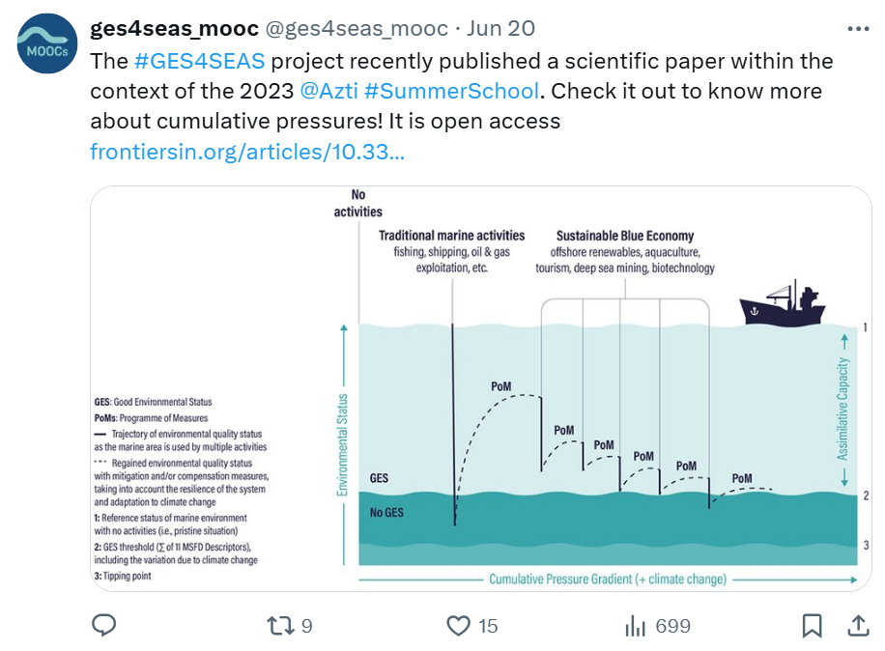Image resolution: width=885 pixels, height=651 pixels.
Task: Open the @ges4seas_mooc handle
Action: pos(357,29)
